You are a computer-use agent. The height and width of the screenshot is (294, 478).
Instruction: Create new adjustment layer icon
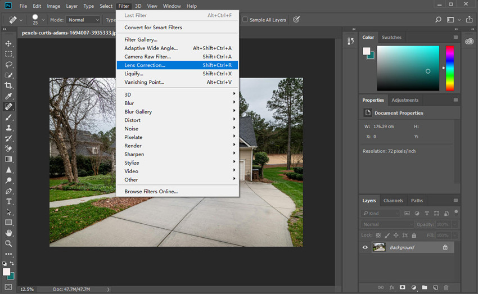click(414, 287)
